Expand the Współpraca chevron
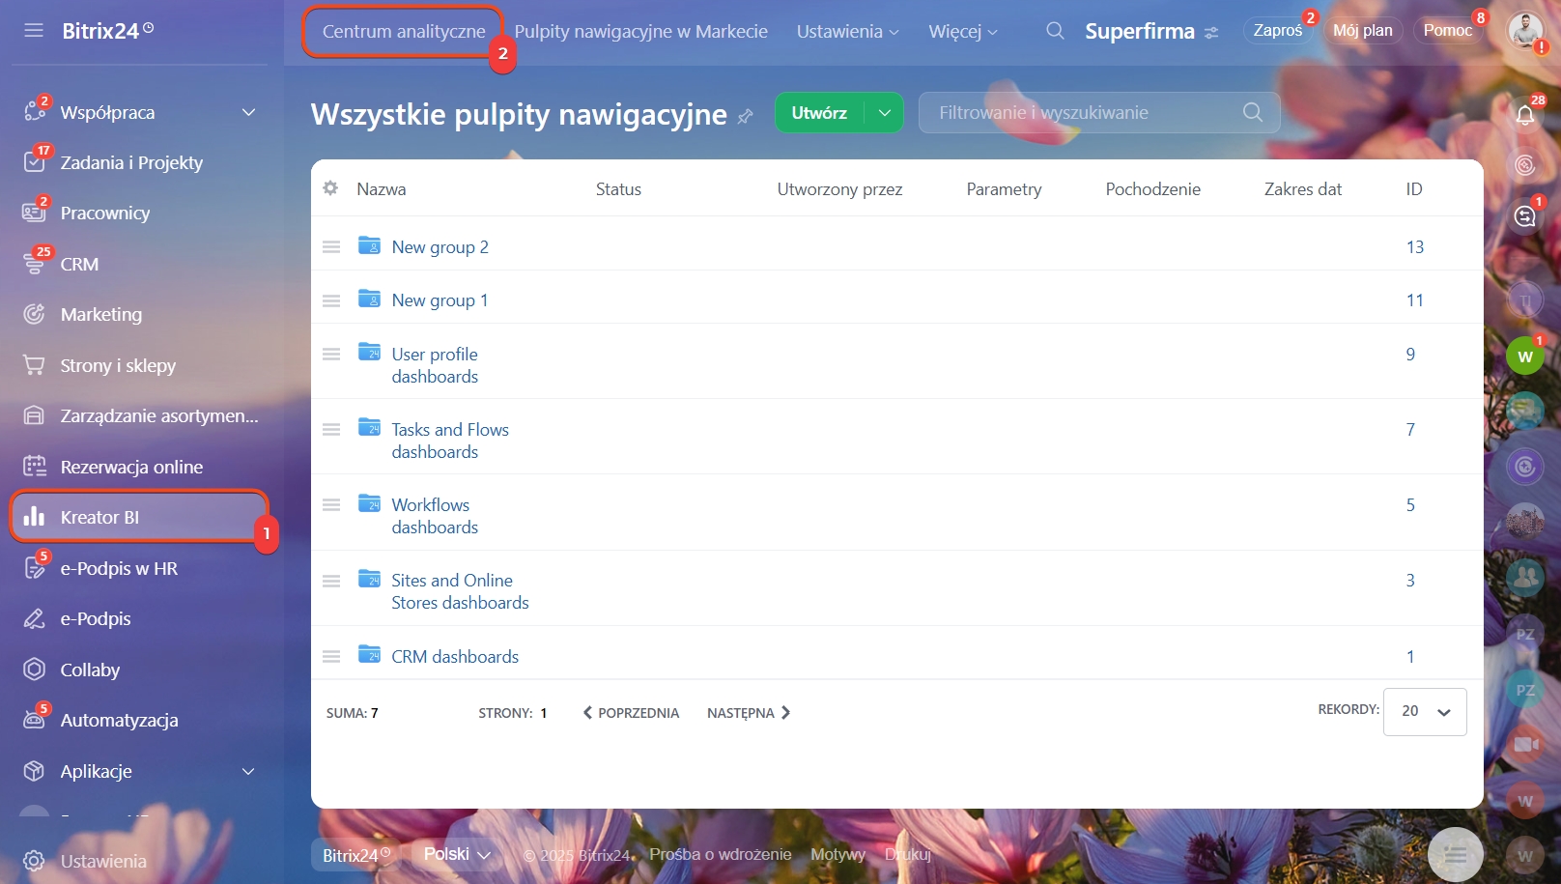Screen dimensions: 1561x884 (248, 112)
